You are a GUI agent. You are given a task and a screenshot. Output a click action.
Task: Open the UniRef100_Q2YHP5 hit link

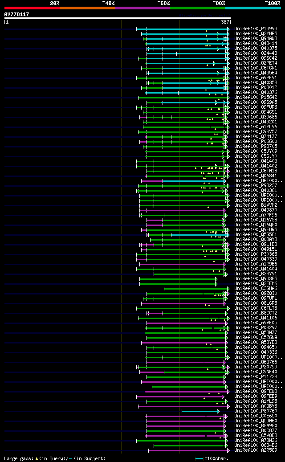(x=256, y=33)
